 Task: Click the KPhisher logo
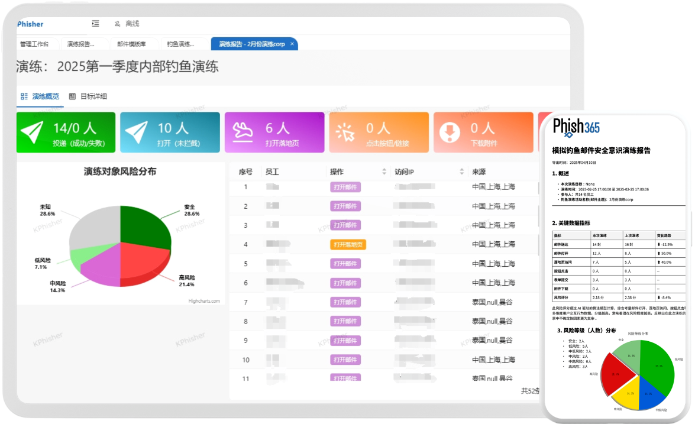pyautogui.click(x=30, y=24)
